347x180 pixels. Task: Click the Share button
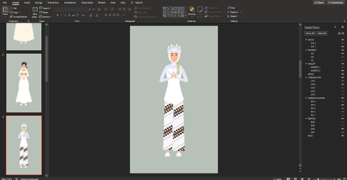coord(319,3)
